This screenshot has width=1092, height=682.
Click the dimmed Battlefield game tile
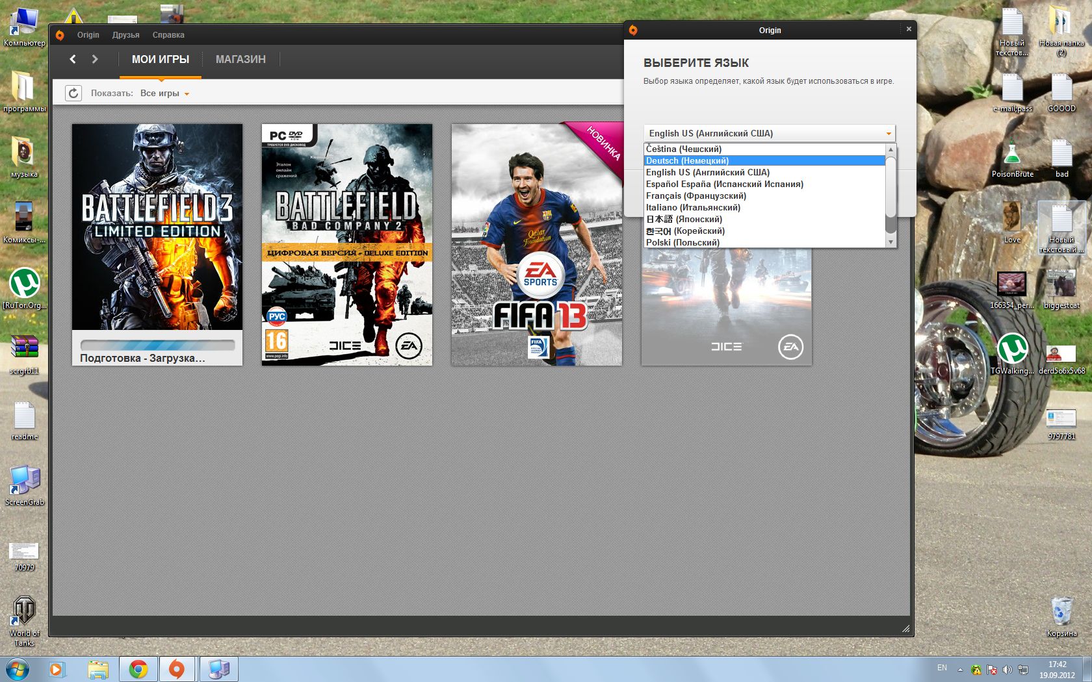[x=727, y=307]
